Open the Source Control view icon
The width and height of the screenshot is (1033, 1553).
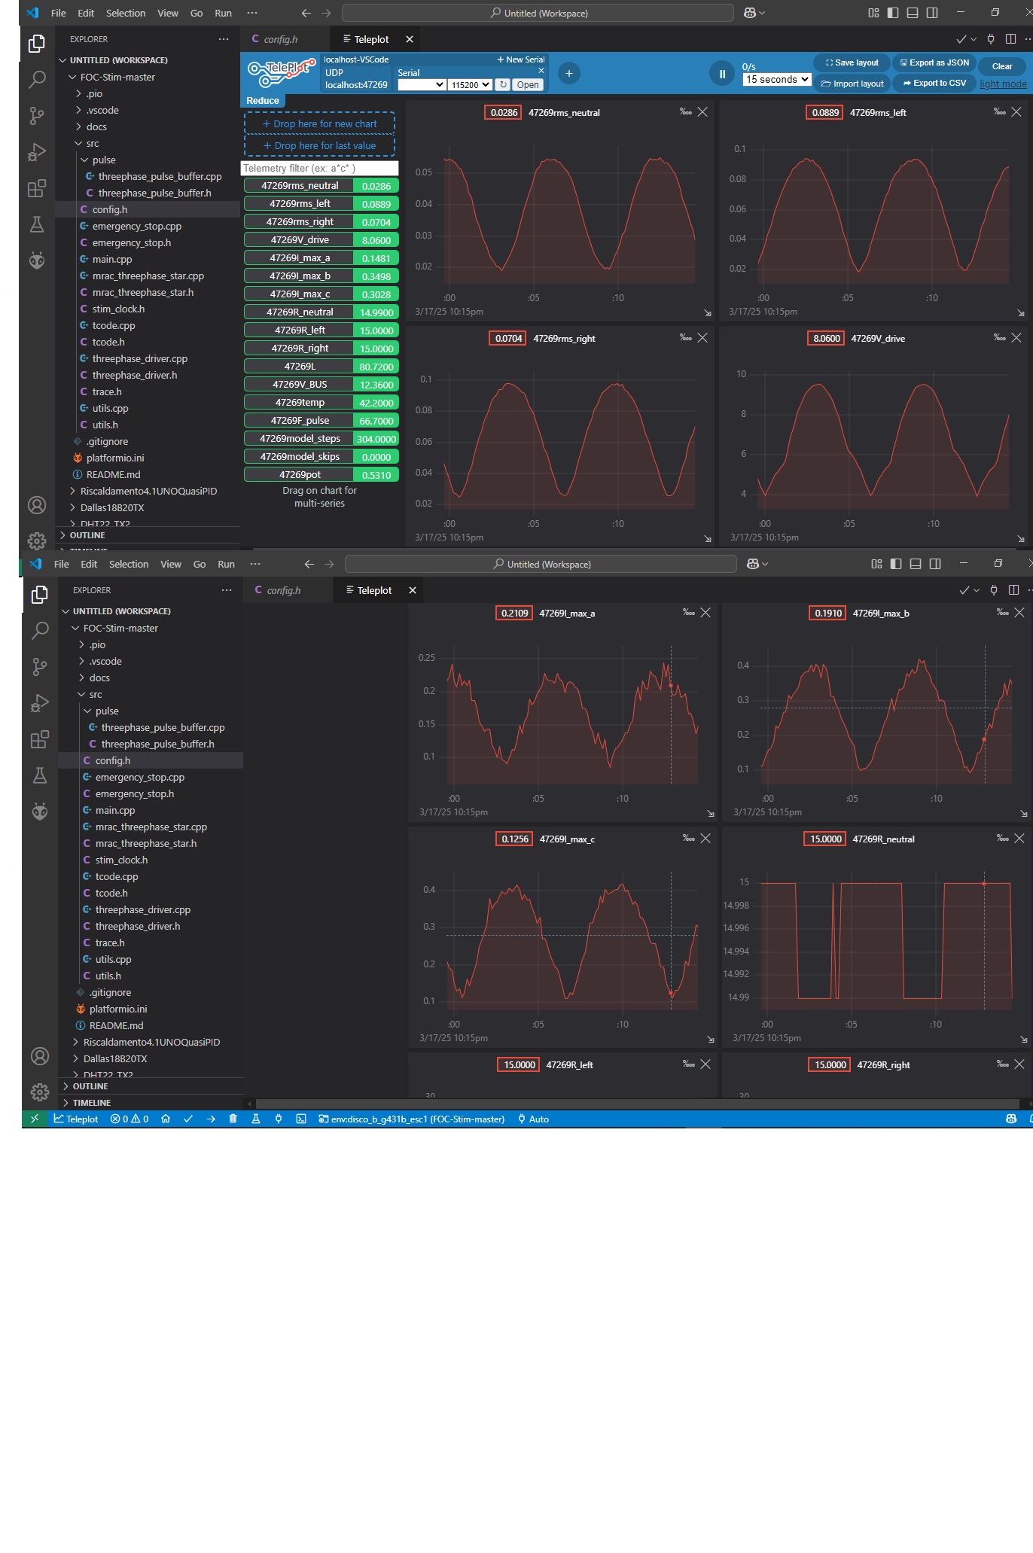click(37, 115)
